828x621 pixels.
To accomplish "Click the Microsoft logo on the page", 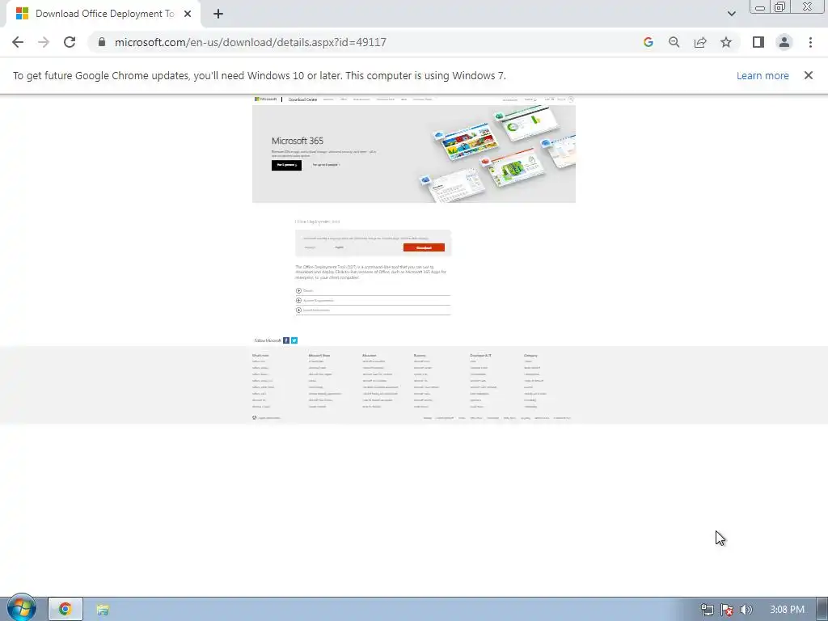I will 265,99.
